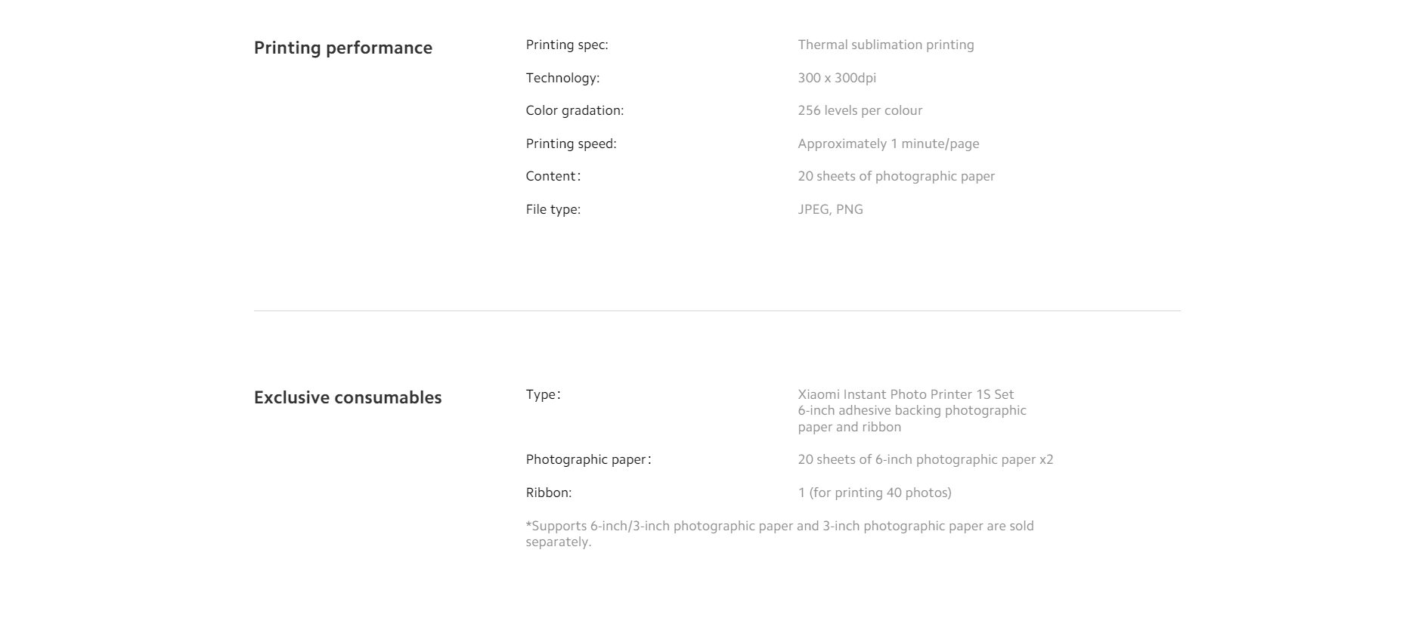Click the Photographic paper label
1428x627 pixels.
click(589, 459)
